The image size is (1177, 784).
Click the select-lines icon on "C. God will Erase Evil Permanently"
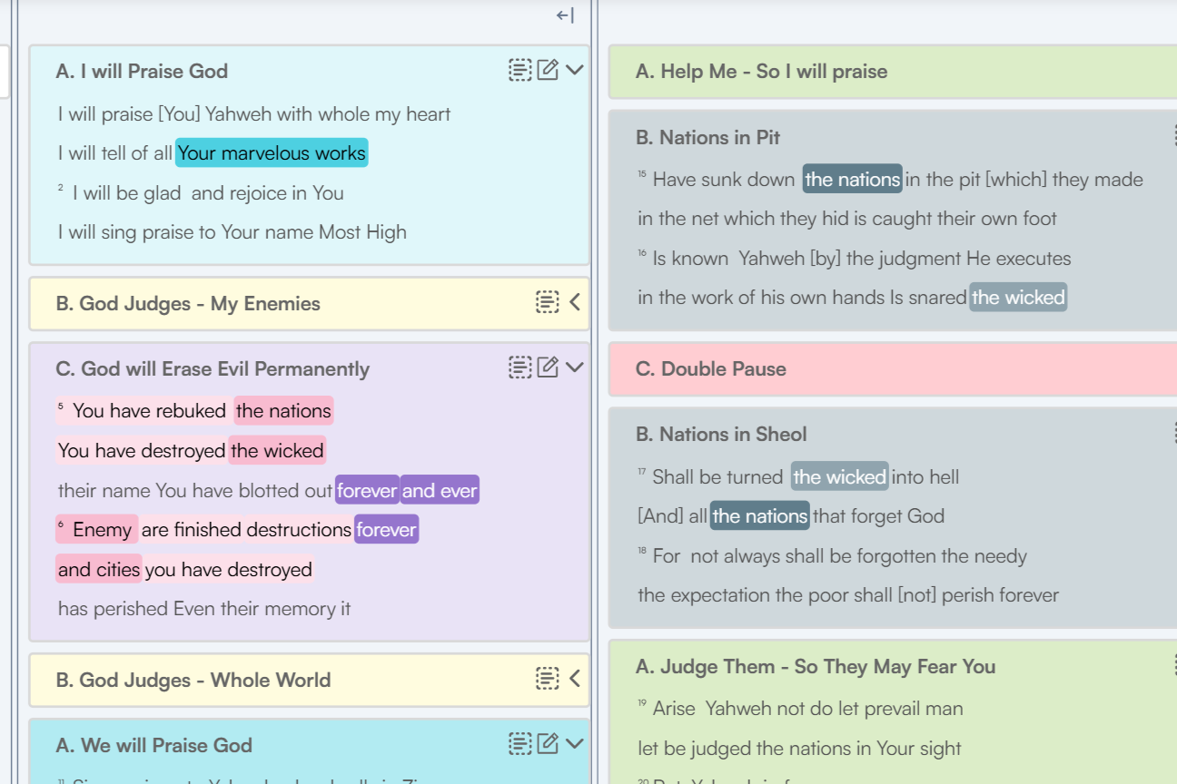[519, 367]
